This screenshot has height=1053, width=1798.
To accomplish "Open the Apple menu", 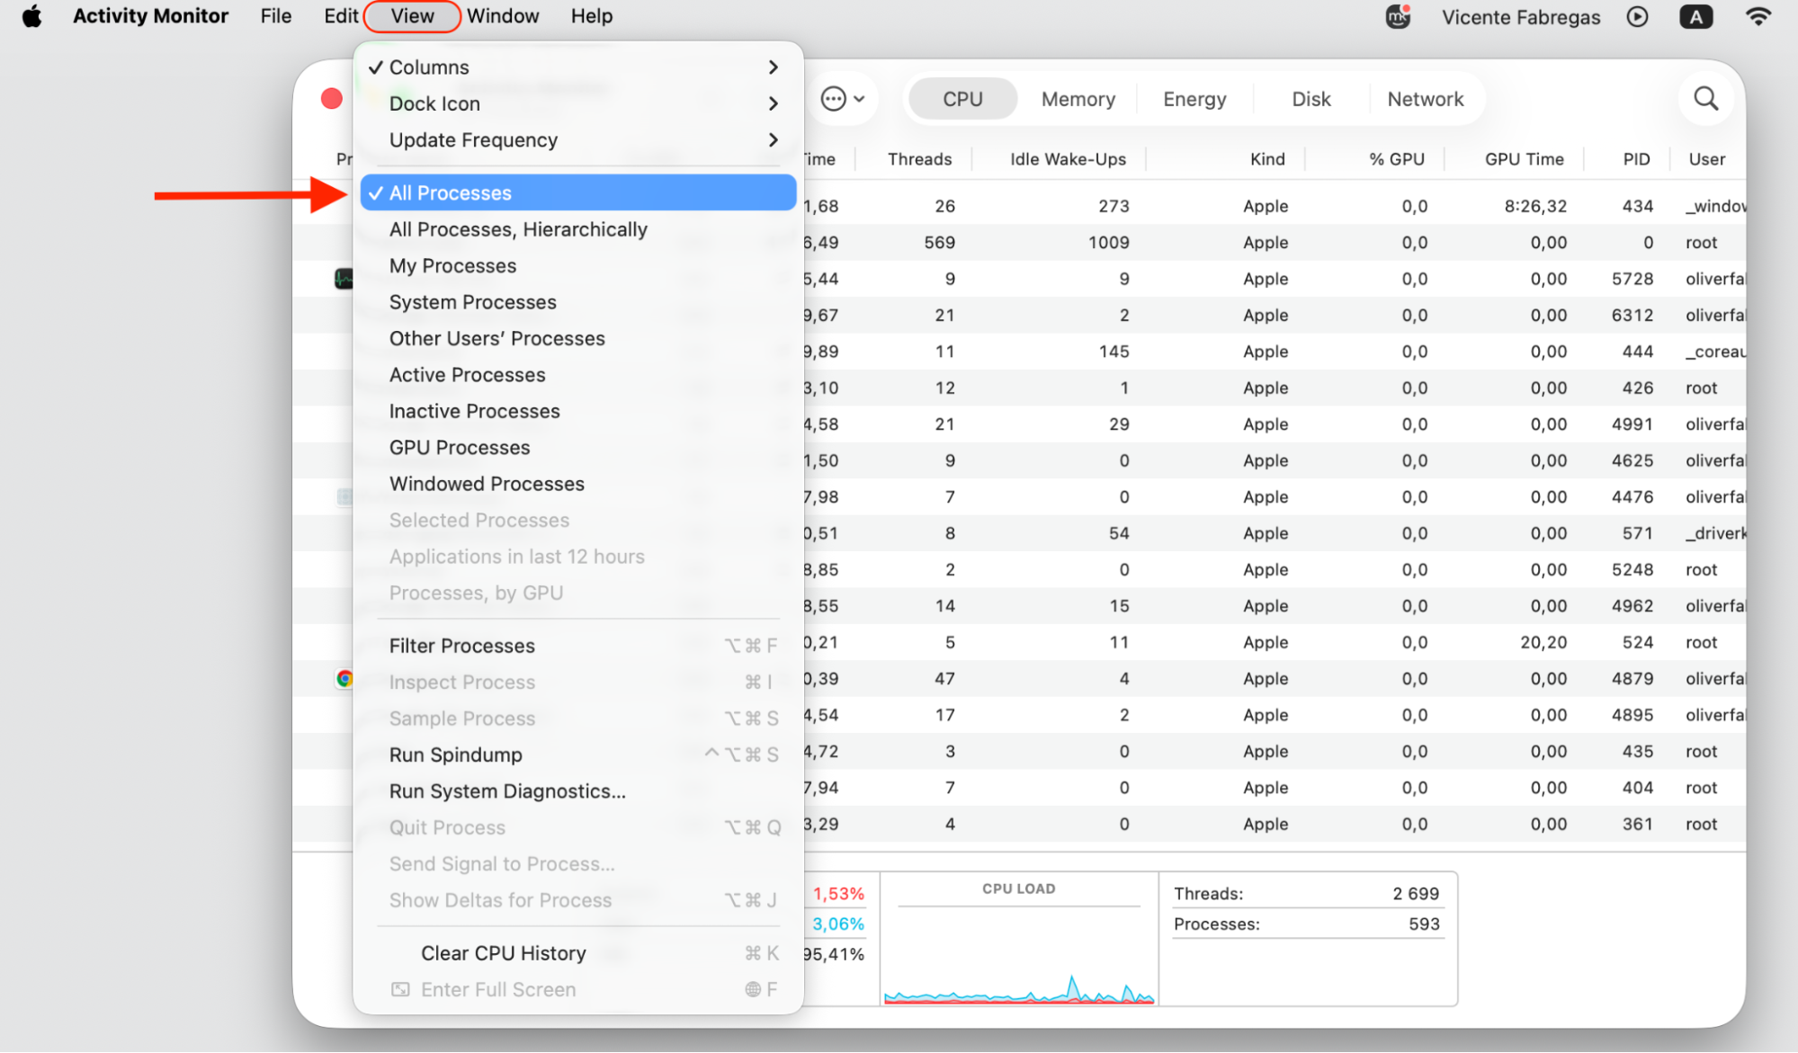I will coord(31,16).
